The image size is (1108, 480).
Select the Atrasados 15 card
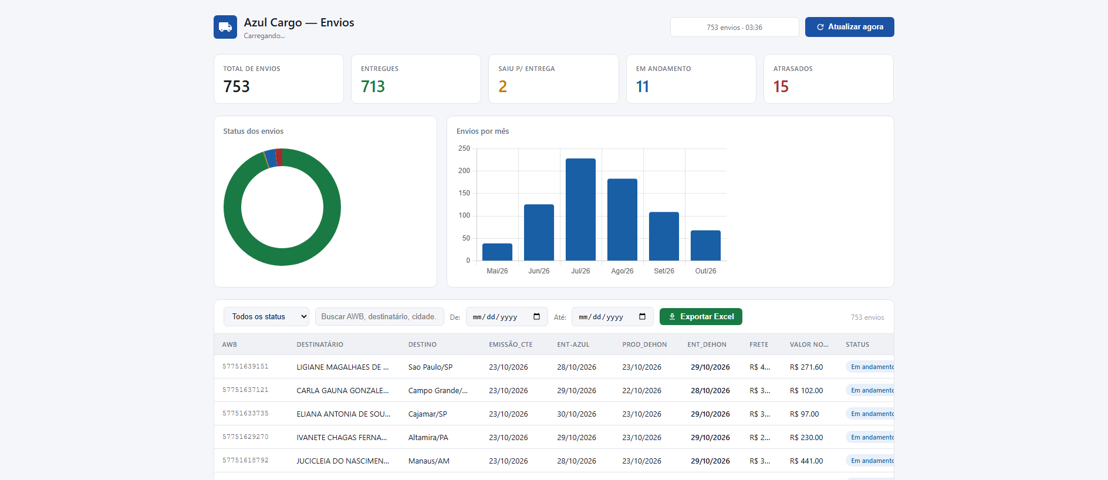click(829, 79)
